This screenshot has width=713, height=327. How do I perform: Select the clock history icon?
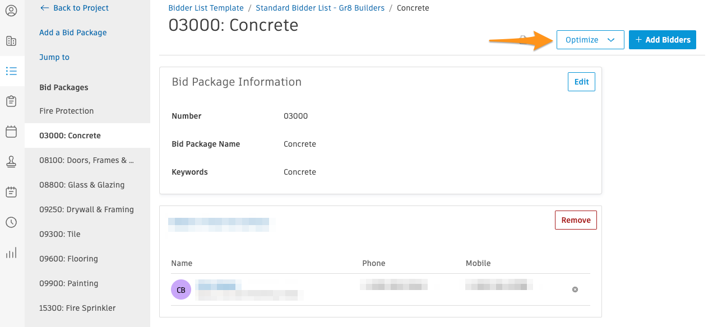(x=12, y=222)
